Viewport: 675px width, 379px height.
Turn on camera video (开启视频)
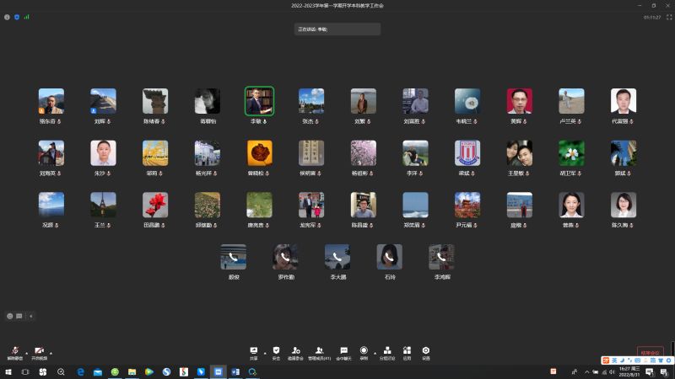40,350
